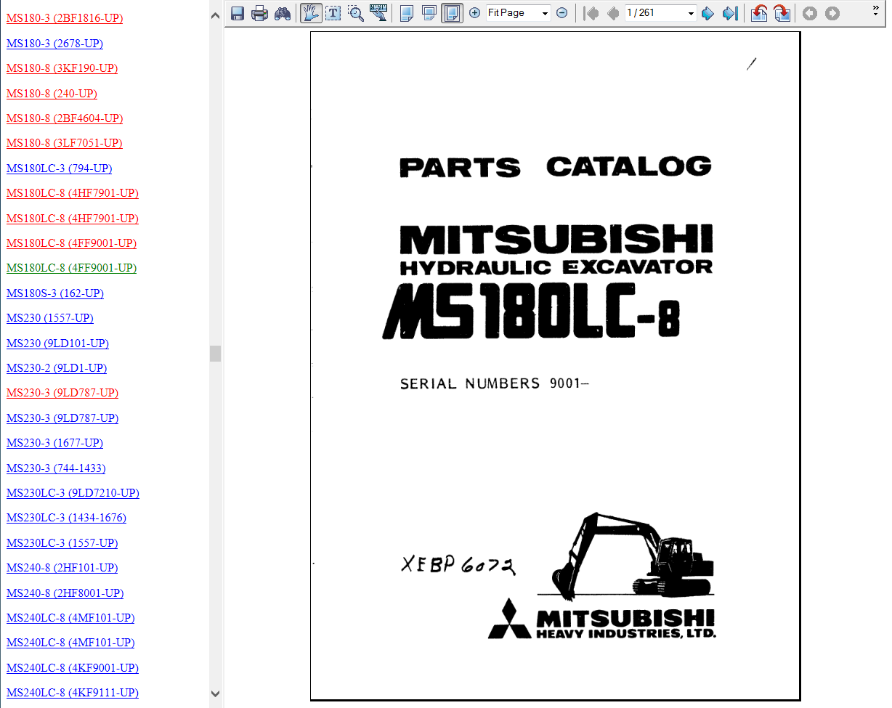Screen dimensions: 892x708
Task: Click the zoom-in plus button
Action: click(474, 13)
